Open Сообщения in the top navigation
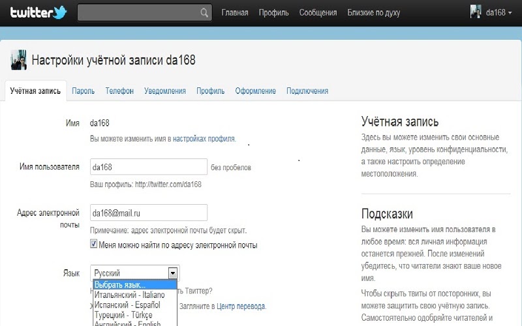Image resolution: width=522 pixels, height=326 pixels. pos(318,12)
